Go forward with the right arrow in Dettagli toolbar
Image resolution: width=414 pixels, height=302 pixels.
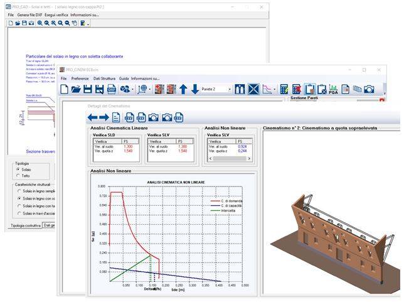(104, 117)
